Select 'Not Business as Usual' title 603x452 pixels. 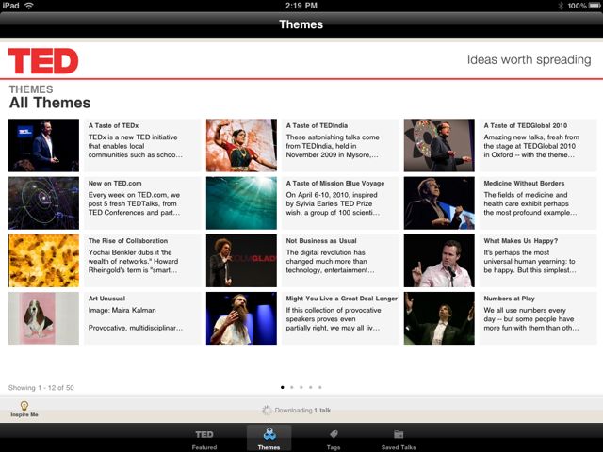pyautogui.click(x=321, y=241)
